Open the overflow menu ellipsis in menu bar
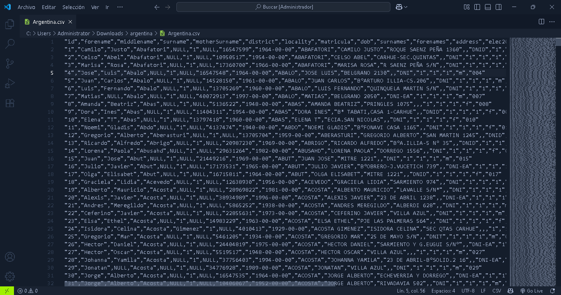Viewport: 561px width, 295px height. coord(120,7)
